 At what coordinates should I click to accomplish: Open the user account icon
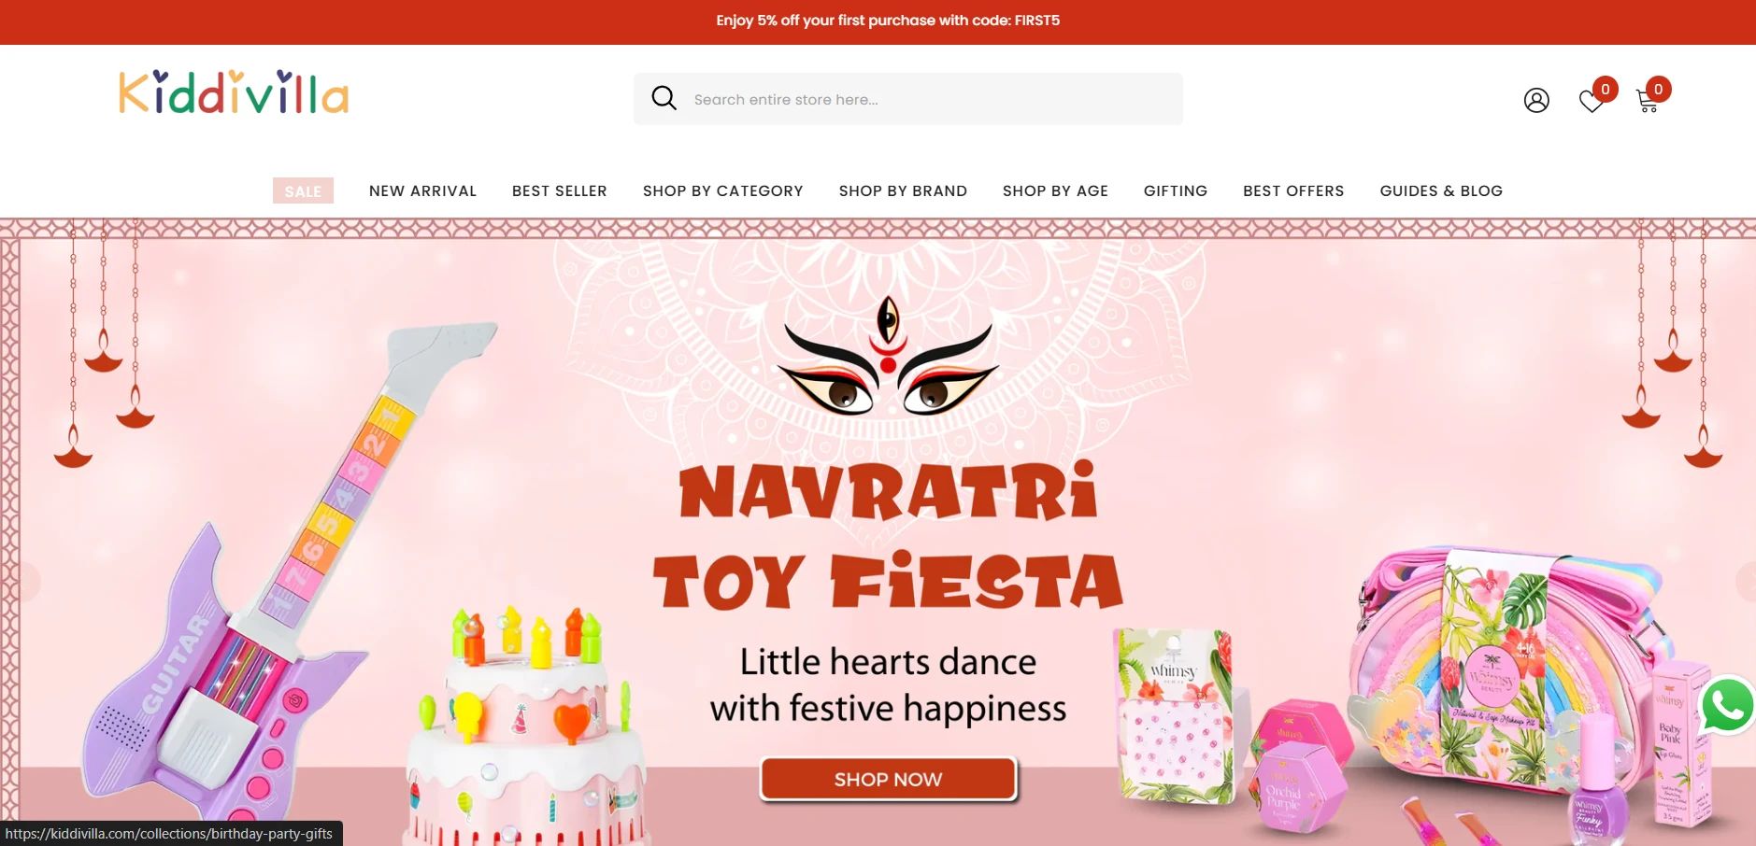tap(1536, 100)
